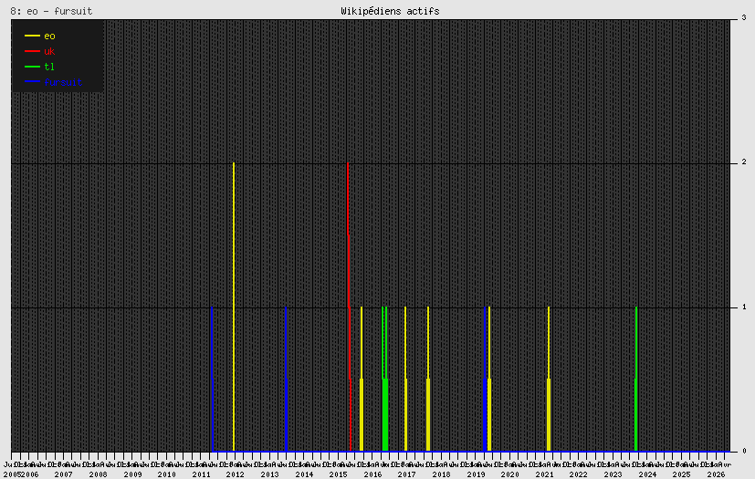Click the red uk legend line

pyautogui.click(x=32, y=51)
